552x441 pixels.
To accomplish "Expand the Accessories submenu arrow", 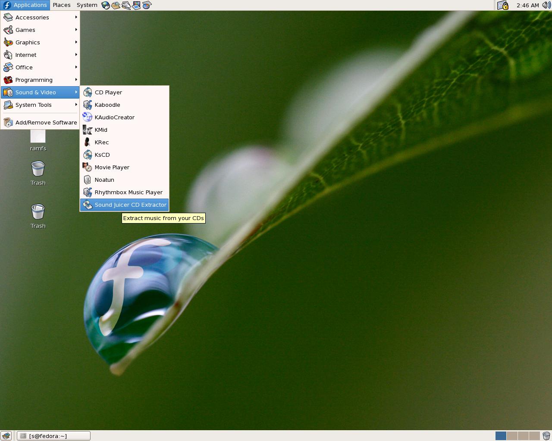I will coord(76,17).
